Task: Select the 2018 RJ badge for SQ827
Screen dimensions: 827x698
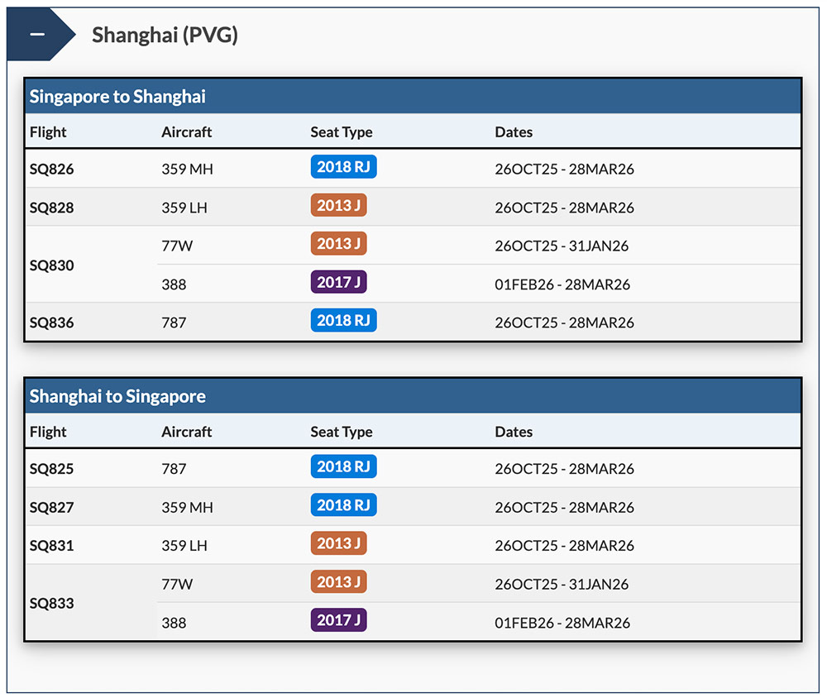Action: coord(343,505)
